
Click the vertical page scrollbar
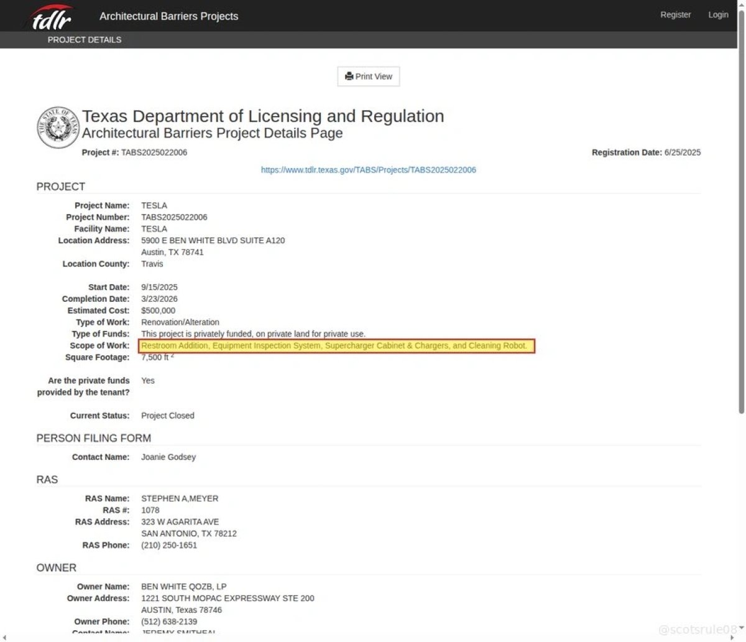741,212
